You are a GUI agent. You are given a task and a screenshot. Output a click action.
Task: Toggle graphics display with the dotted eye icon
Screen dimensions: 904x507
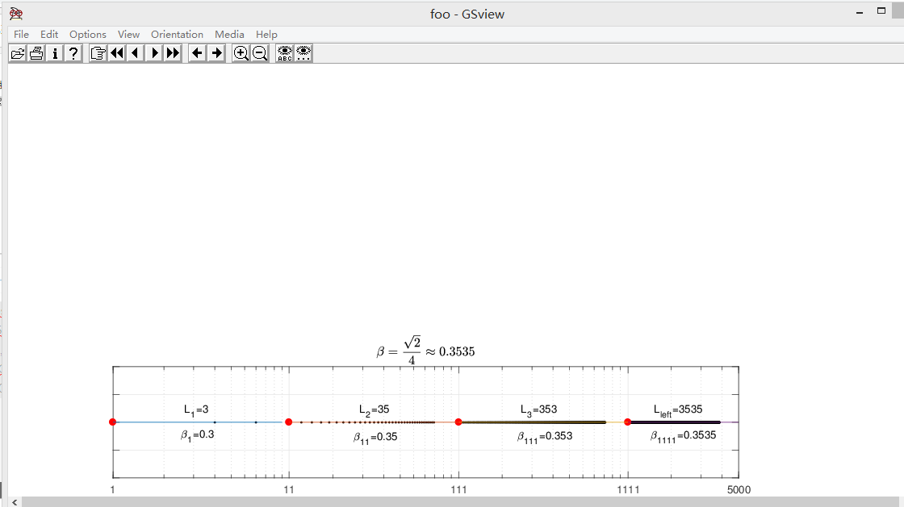click(x=303, y=52)
